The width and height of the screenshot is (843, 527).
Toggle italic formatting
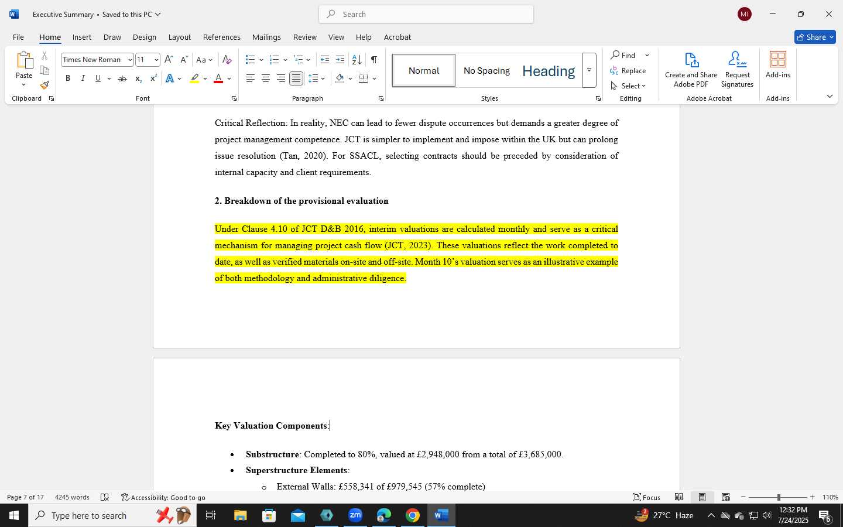pos(83,78)
